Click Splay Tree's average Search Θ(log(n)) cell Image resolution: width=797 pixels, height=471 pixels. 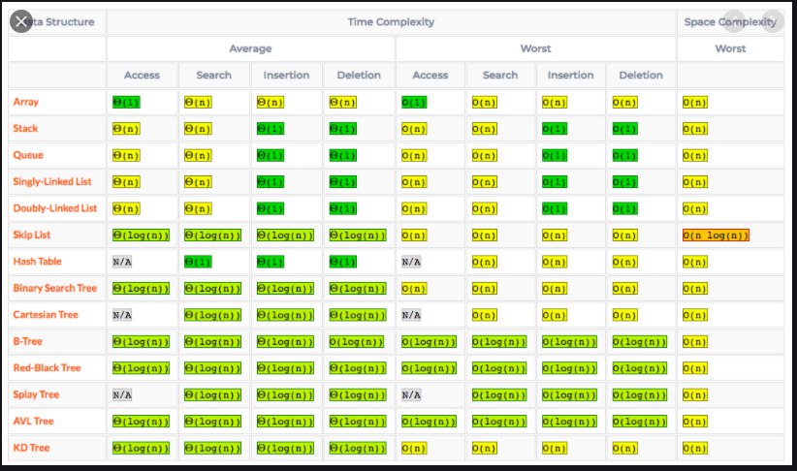tap(213, 394)
